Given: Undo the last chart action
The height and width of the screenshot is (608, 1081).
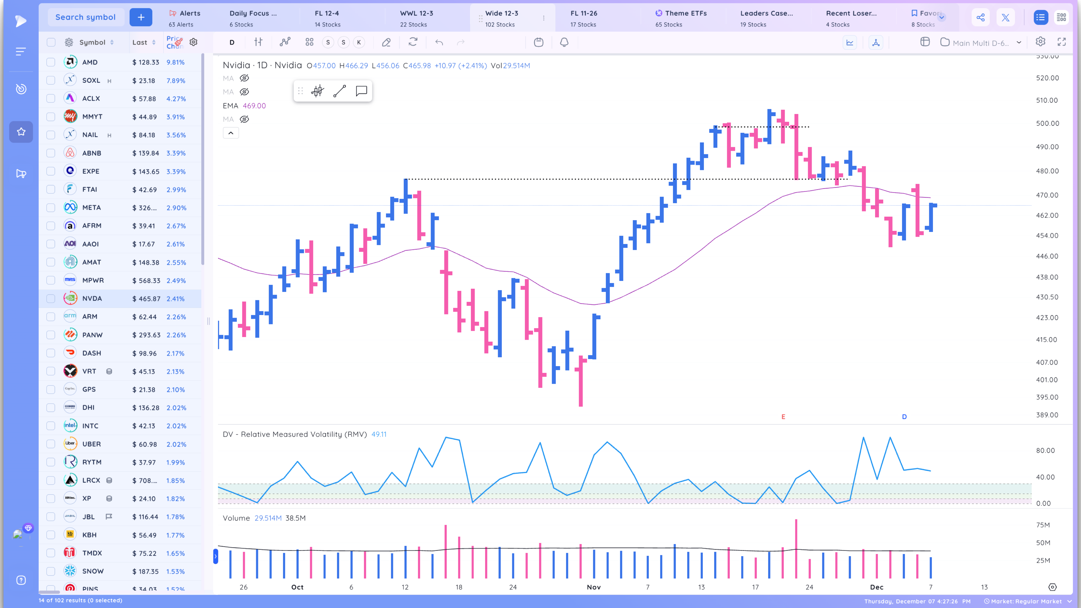Looking at the screenshot, I should click(439, 42).
